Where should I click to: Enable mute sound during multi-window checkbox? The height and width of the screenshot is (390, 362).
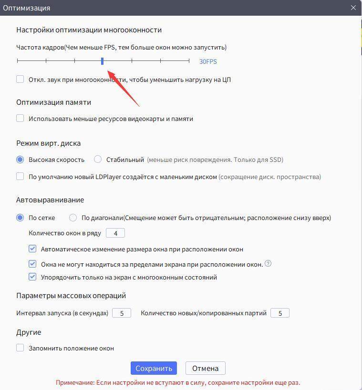point(20,80)
